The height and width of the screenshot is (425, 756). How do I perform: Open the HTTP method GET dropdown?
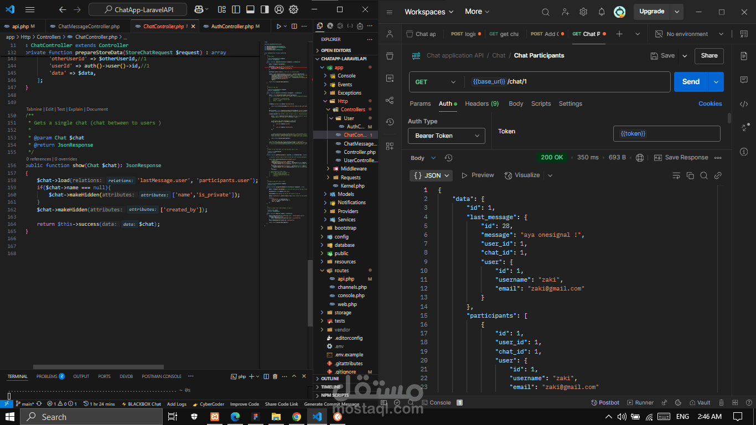[437, 82]
